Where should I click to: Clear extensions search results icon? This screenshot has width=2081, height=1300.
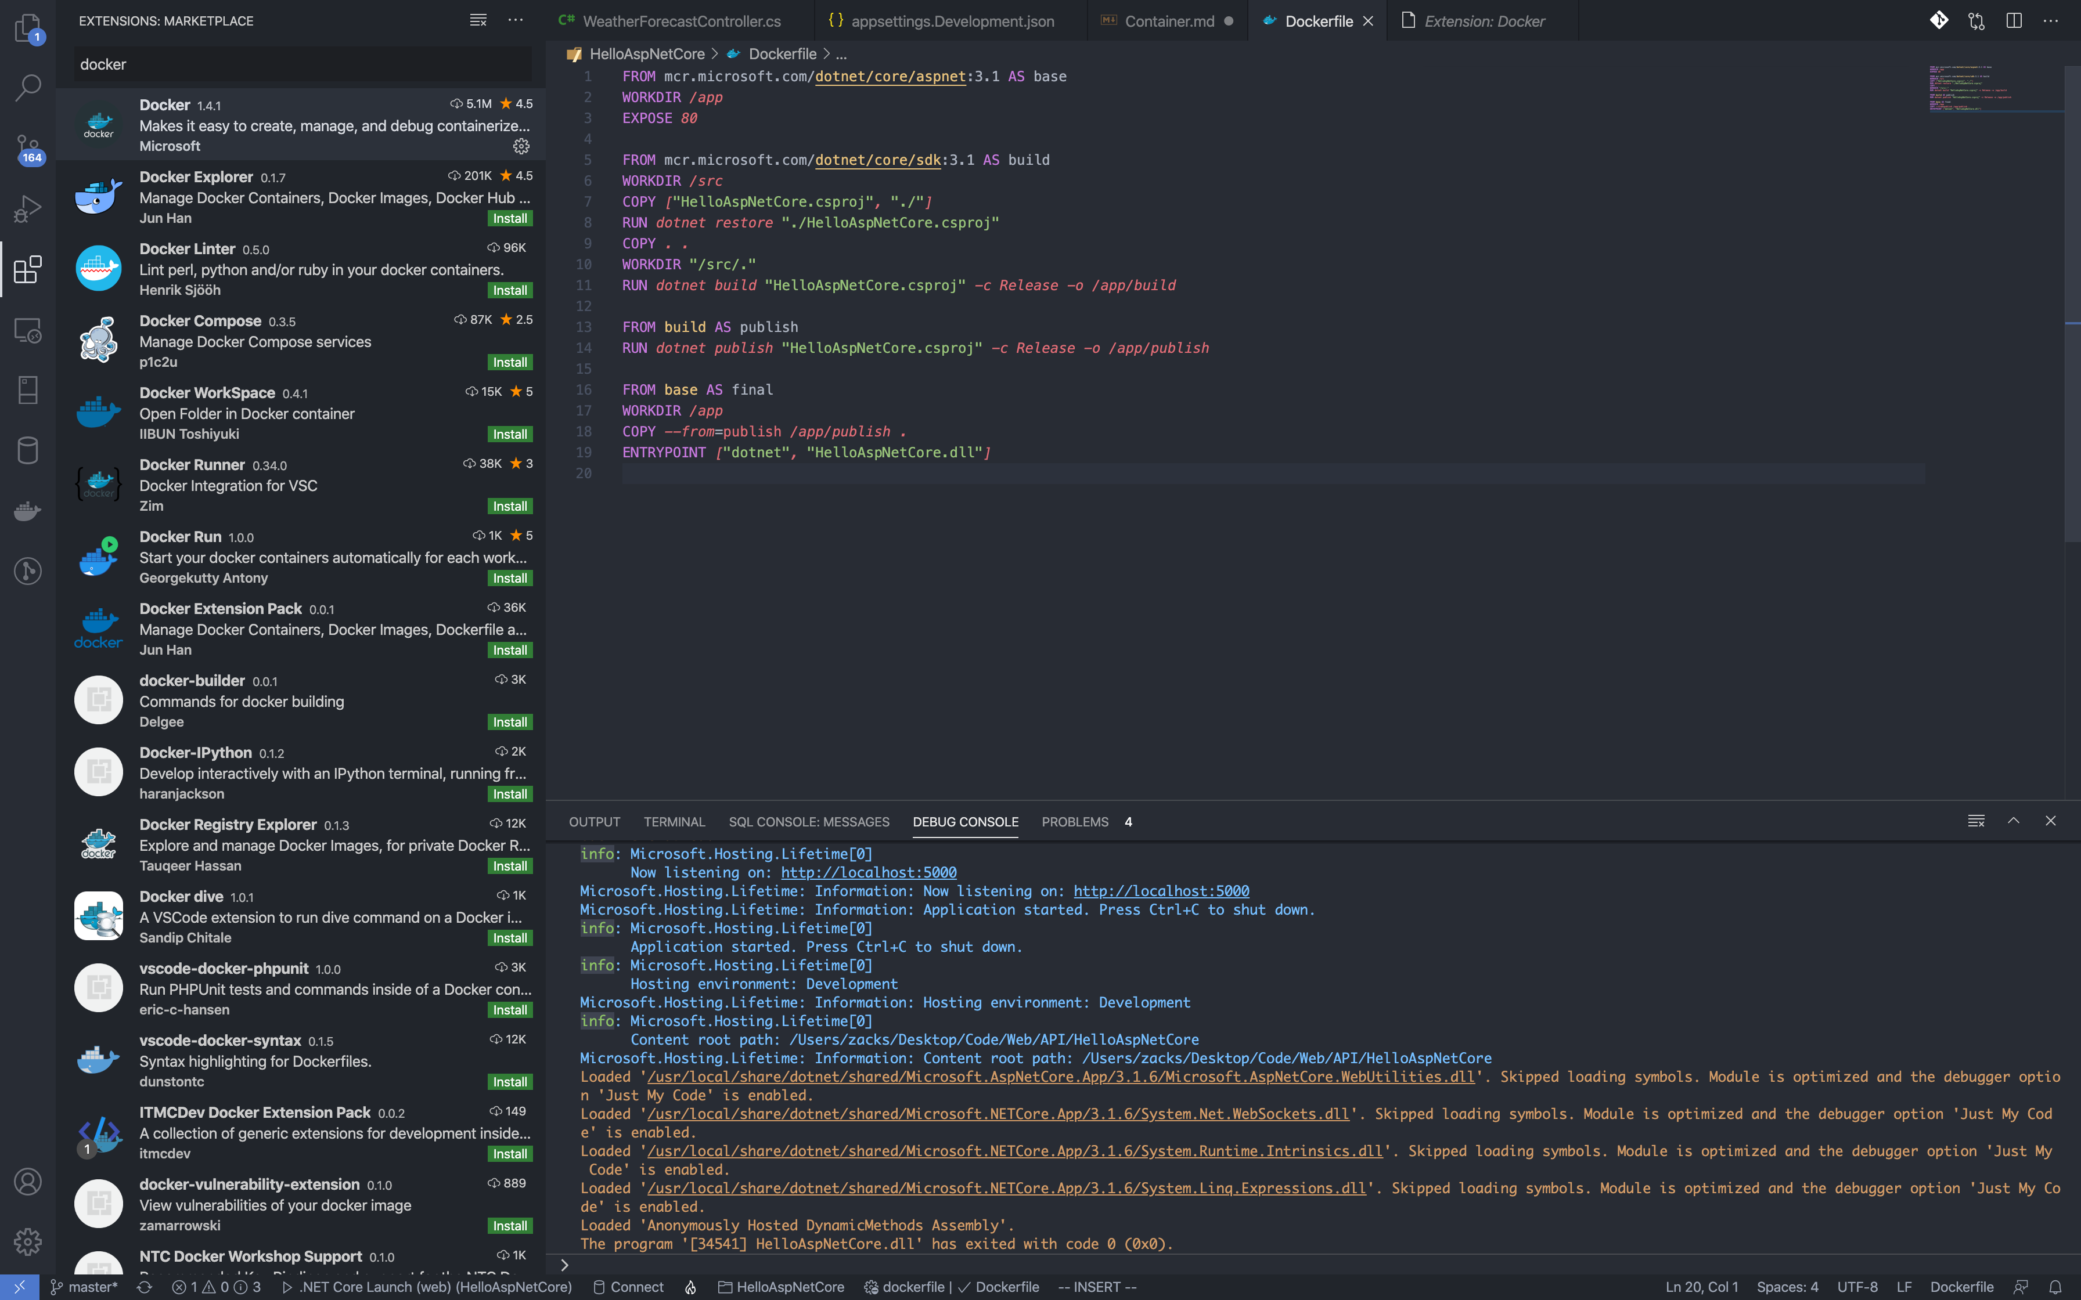(x=478, y=21)
